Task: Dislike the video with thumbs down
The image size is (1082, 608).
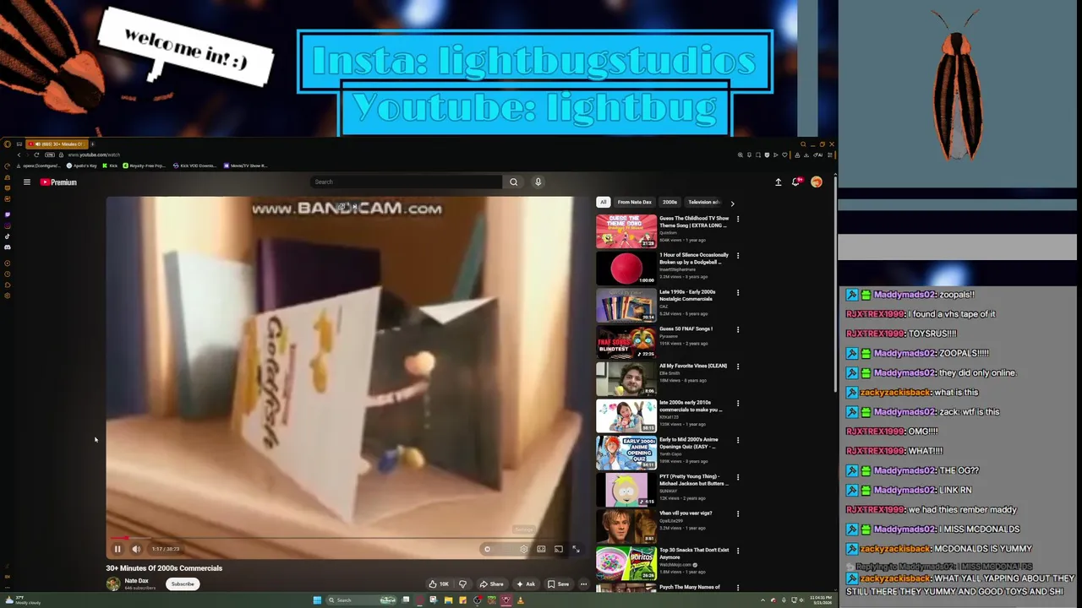Action: 462,584
